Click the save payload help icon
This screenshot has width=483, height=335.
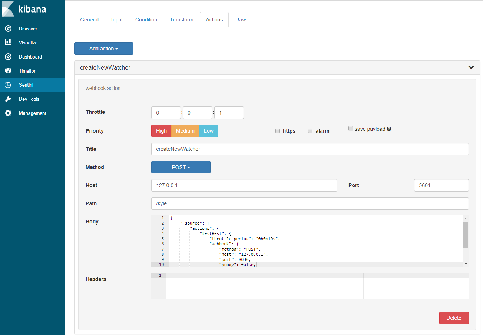click(389, 129)
